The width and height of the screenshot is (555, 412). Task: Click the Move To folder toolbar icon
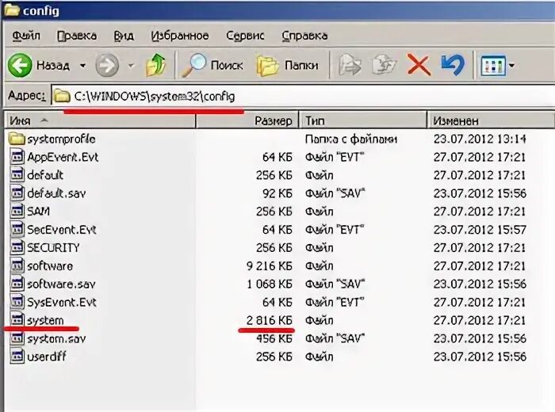pos(350,65)
